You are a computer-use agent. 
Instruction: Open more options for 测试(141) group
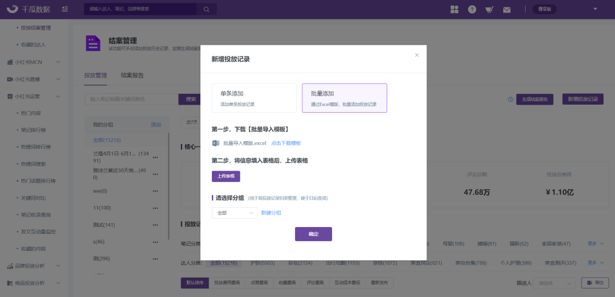coord(155,225)
